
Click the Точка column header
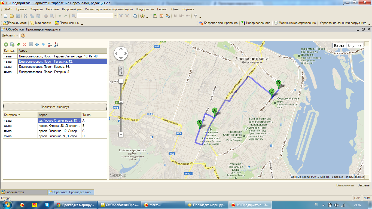point(94,115)
